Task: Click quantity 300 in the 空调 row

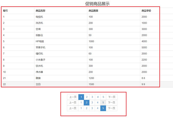Action: pos(91,29)
